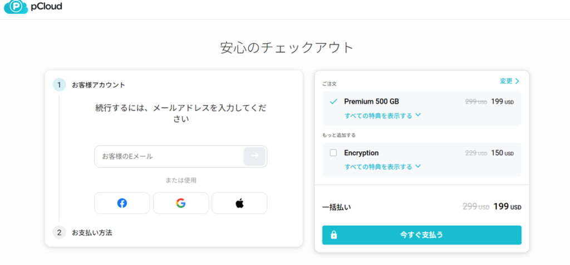The height and width of the screenshot is (265, 570).
Task: Click the lock icon on pay button
Action: click(334, 235)
